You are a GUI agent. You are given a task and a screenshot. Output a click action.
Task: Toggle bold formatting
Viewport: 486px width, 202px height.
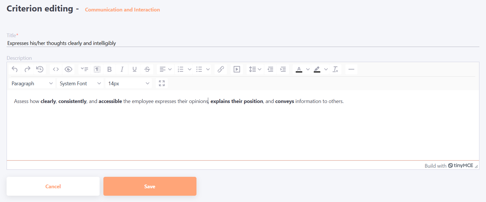109,69
